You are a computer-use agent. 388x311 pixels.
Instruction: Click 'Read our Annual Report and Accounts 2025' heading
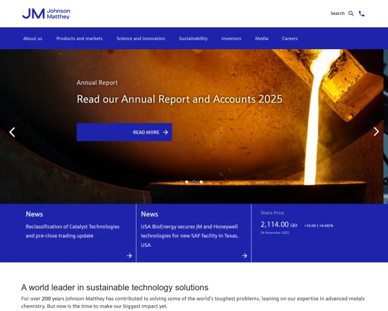coord(179,99)
